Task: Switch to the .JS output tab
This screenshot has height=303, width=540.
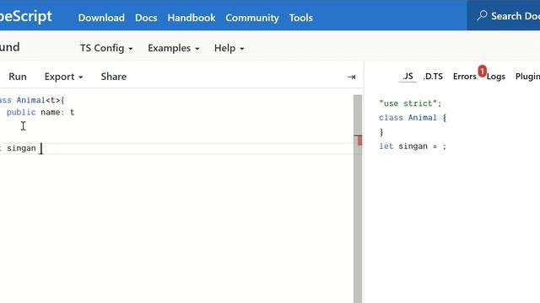Action: [x=408, y=77]
